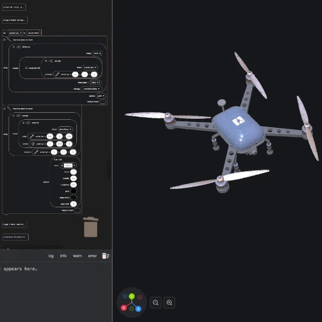Screen dimensions: 322x322
Task: Switch to the error console filter
Action: tap(92, 256)
